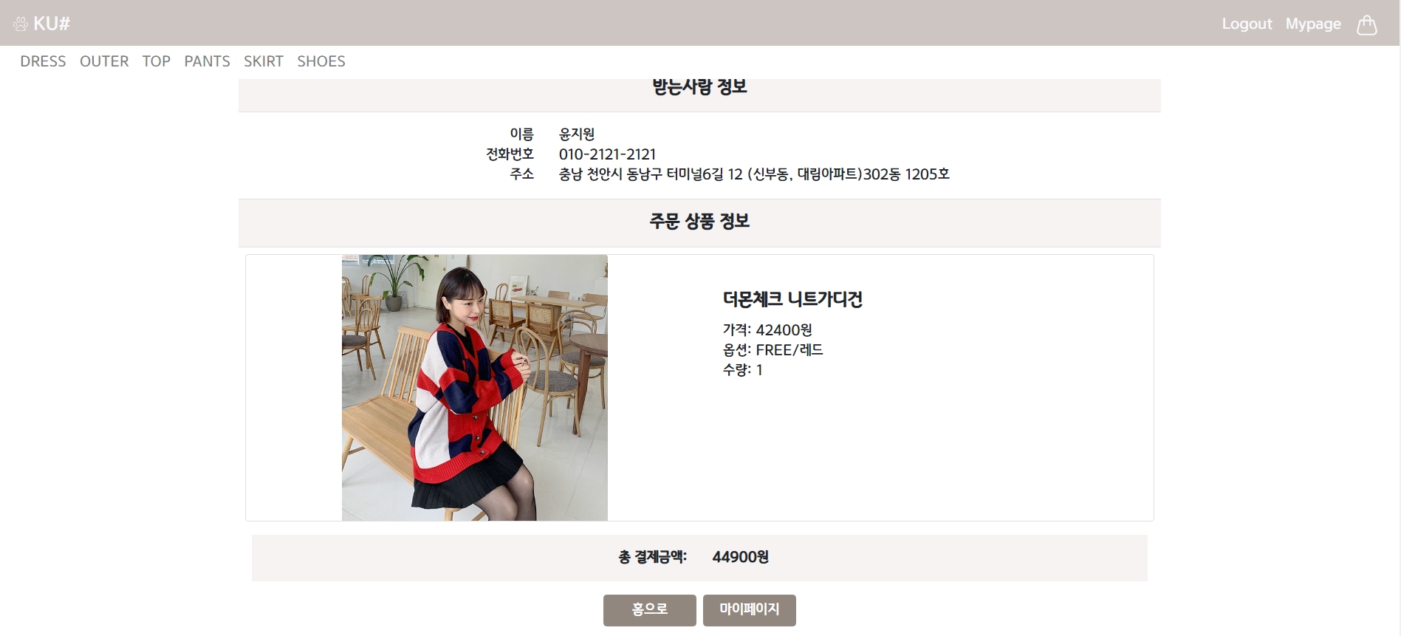Open the OUTER category menu
Screen dimensions: 1401x636
pyautogui.click(x=104, y=61)
